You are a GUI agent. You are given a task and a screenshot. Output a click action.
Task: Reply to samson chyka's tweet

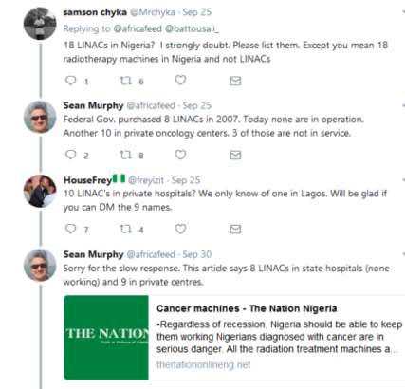(x=71, y=81)
